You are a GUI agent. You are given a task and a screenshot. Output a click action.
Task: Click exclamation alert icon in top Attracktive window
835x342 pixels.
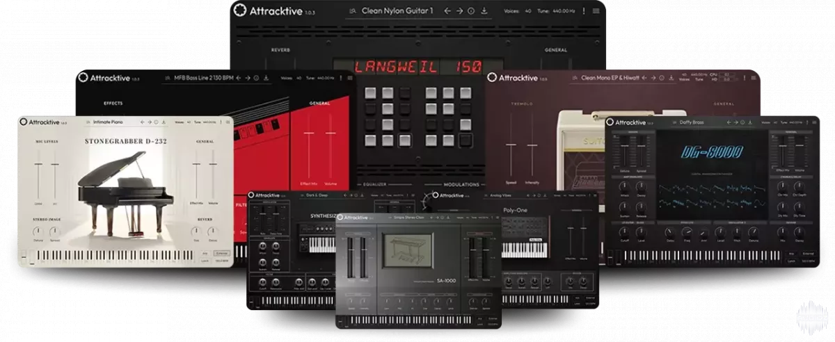[x=583, y=11]
